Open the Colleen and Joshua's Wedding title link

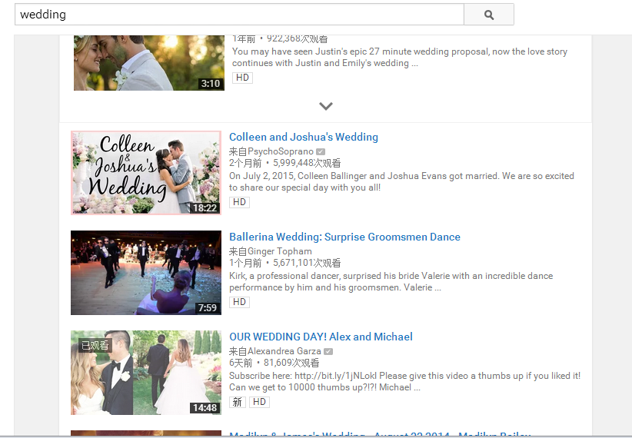tap(304, 137)
